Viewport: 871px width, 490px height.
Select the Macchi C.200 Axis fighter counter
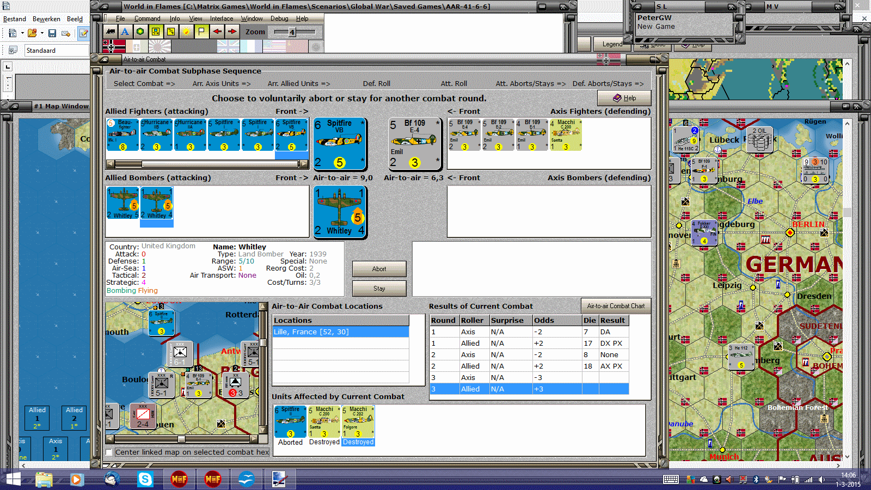(x=566, y=134)
